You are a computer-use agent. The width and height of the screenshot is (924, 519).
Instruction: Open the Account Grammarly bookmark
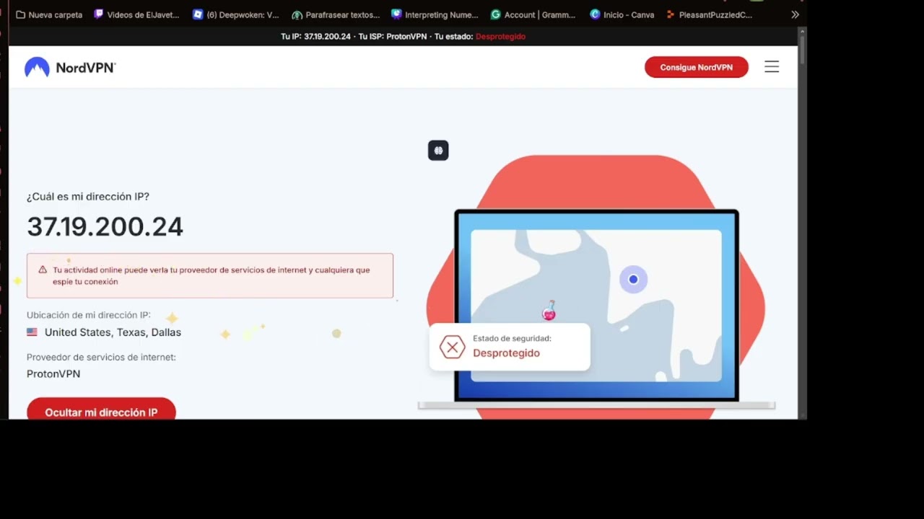[x=533, y=14]
